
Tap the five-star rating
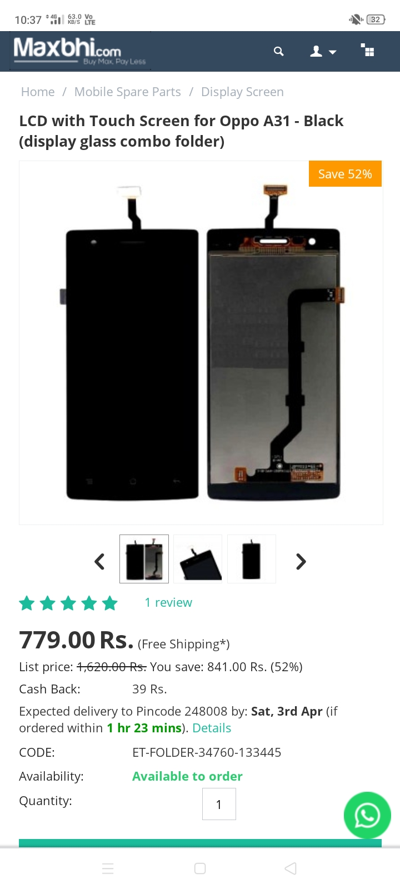(68, 603)
